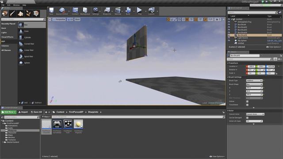Click the Save toolbar icon
283x159 pixels.
[x=51, y=11]
